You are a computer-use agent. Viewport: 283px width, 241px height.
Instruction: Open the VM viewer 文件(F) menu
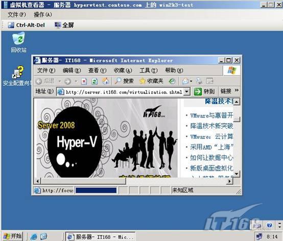(x=17, y=15)
